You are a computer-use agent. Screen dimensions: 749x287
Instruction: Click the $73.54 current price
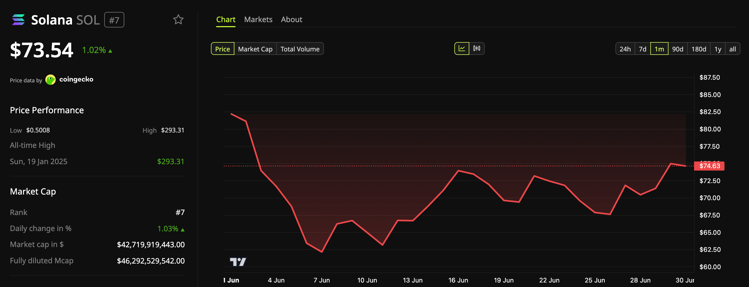(x=42, y=50)
